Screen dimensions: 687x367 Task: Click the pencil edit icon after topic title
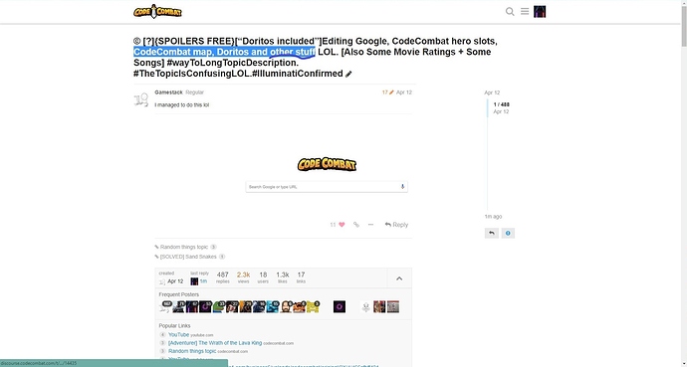tap(348, 74)
